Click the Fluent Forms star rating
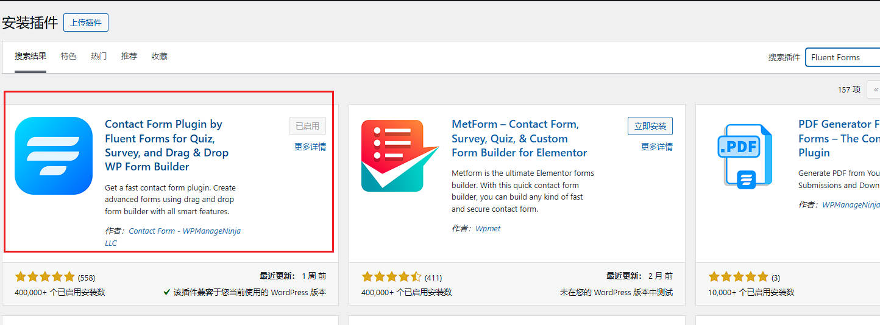The width and height of the screenshot is (880, 325). [45, 277]
